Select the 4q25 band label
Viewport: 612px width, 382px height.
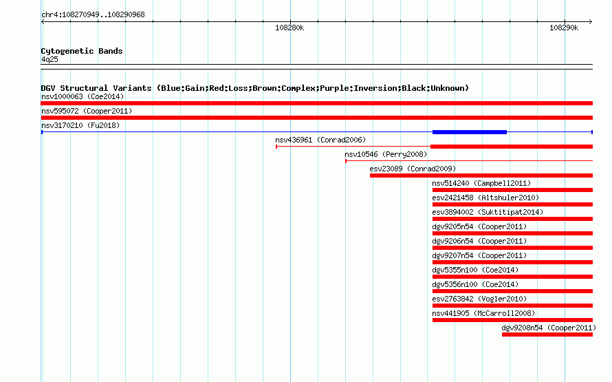pyautogui.click(x=50, y=59)
